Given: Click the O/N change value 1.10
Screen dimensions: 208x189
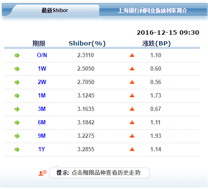Looking at the screenshot, I should [156, 55].
